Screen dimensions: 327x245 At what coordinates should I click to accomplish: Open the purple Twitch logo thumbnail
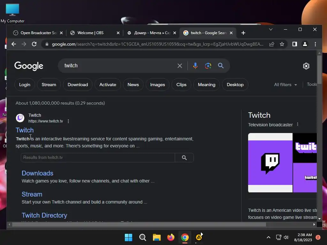click(270, 163)
